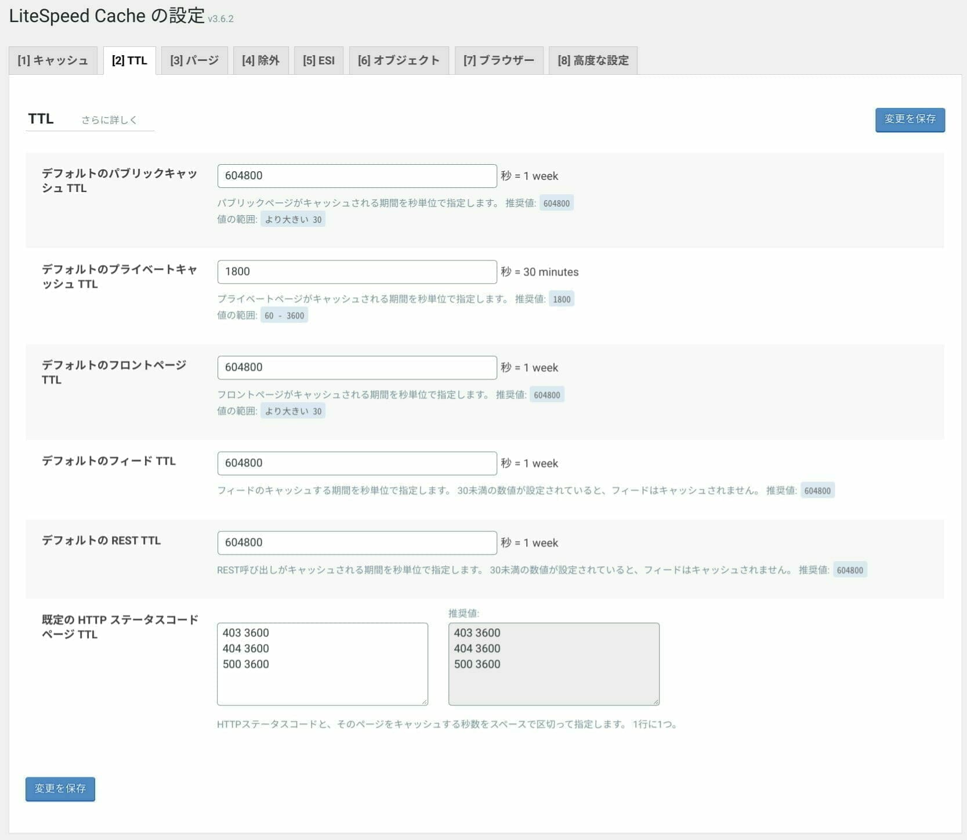Screen dimensions: 967x840
Task: Focus the デフォルトの REST TTL input field
Action: [x=357, y=542]
